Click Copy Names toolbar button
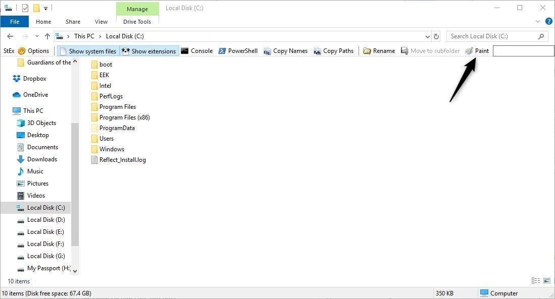 click(285, 51)
